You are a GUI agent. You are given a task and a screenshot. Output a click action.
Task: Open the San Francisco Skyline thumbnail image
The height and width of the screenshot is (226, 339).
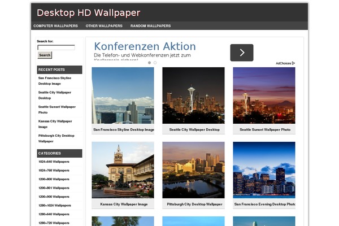coord(123,95)
